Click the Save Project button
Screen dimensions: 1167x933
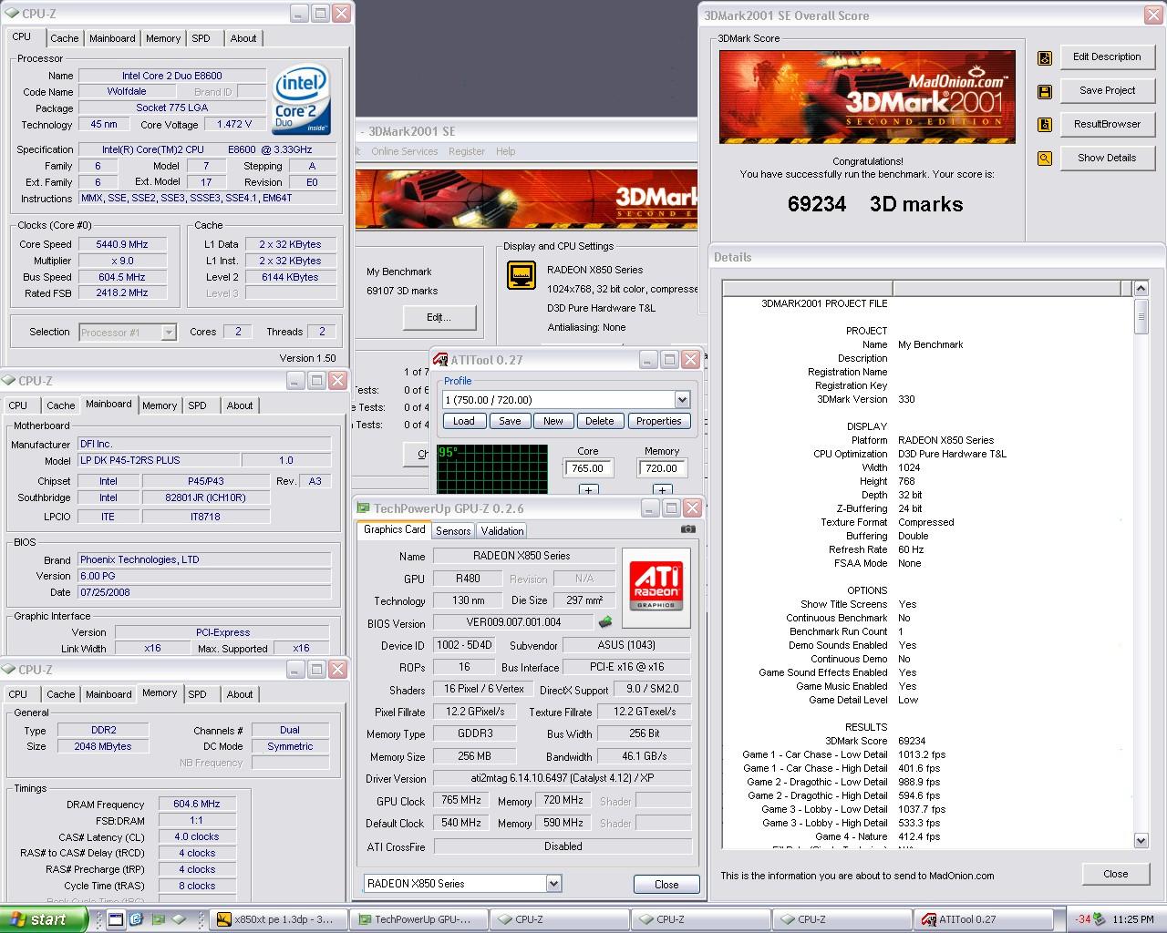click(x=1107, y=90)
